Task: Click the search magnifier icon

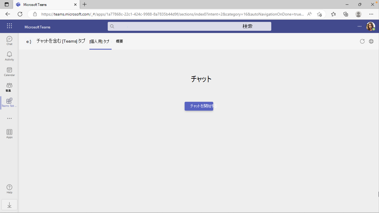Action: pyautogui.click(x=112, y=26)
